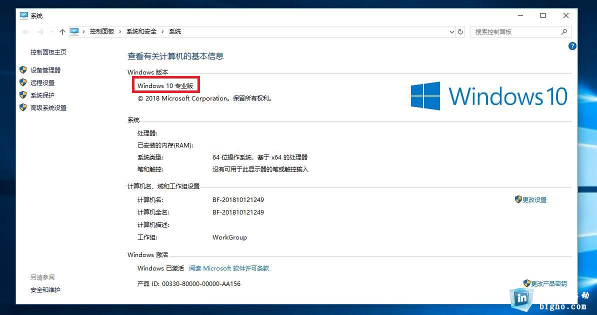Click shield icon next to 更改设置
Screen dimensions: 597x315
coord(518,199)
